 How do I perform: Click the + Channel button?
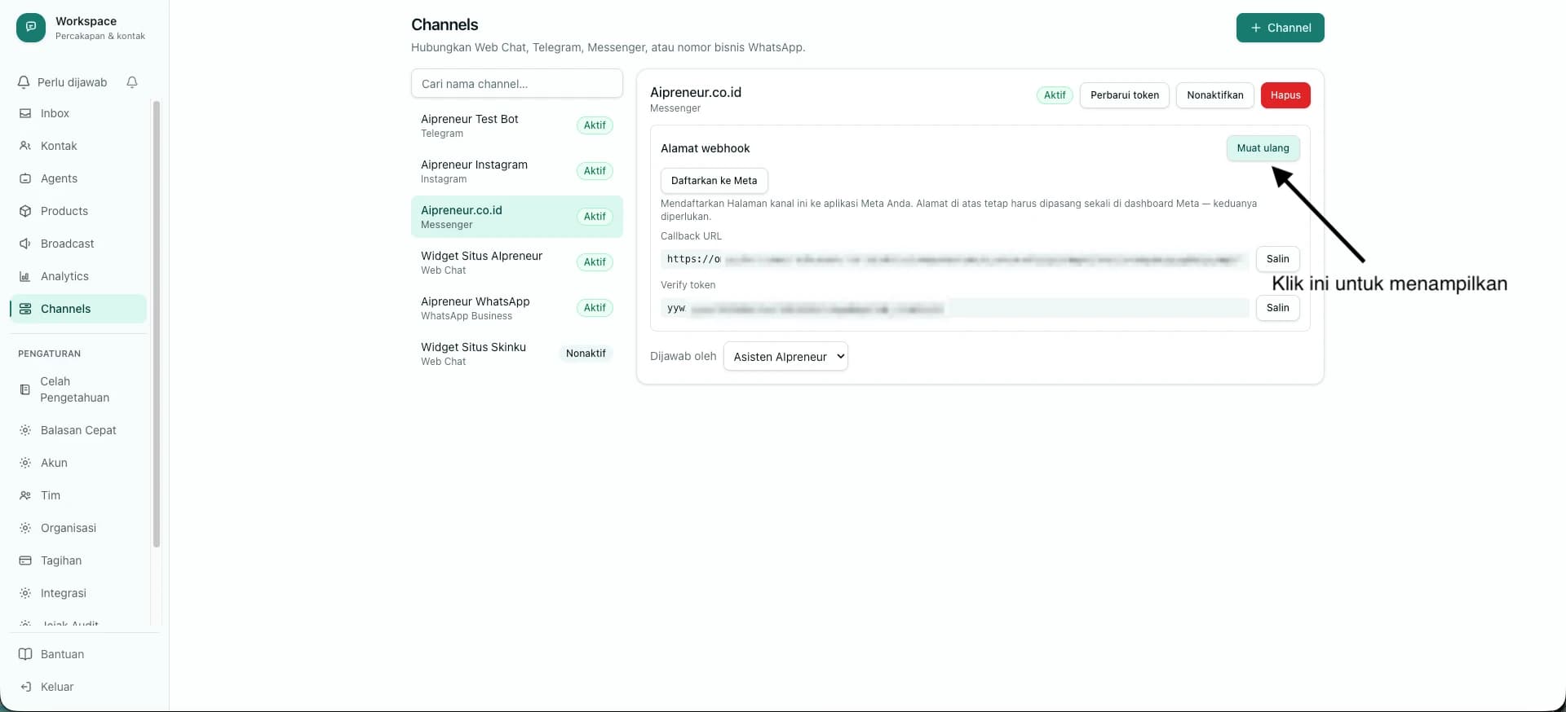click(1281, 28)
